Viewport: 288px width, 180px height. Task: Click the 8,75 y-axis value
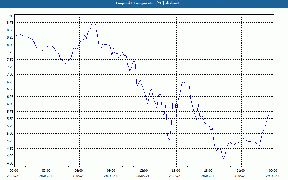pos(10,23)
